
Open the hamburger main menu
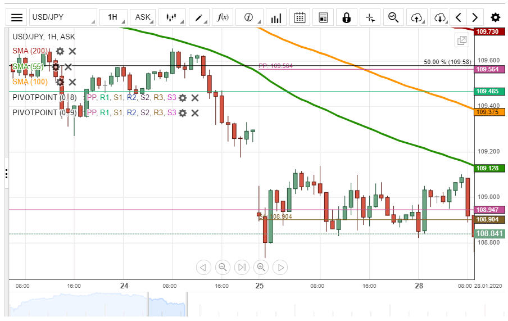click(x=17, y=17)
